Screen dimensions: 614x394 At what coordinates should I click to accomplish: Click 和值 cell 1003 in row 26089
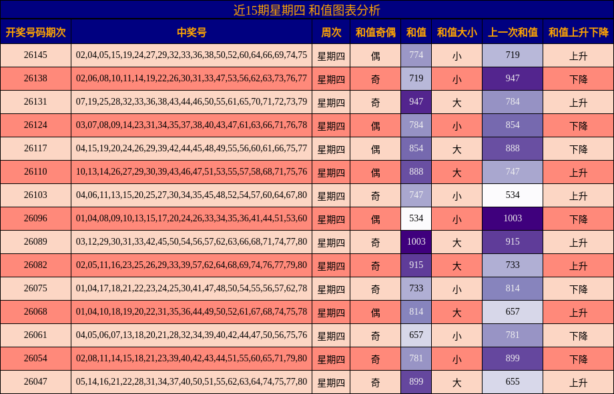(x=416, y=242)
